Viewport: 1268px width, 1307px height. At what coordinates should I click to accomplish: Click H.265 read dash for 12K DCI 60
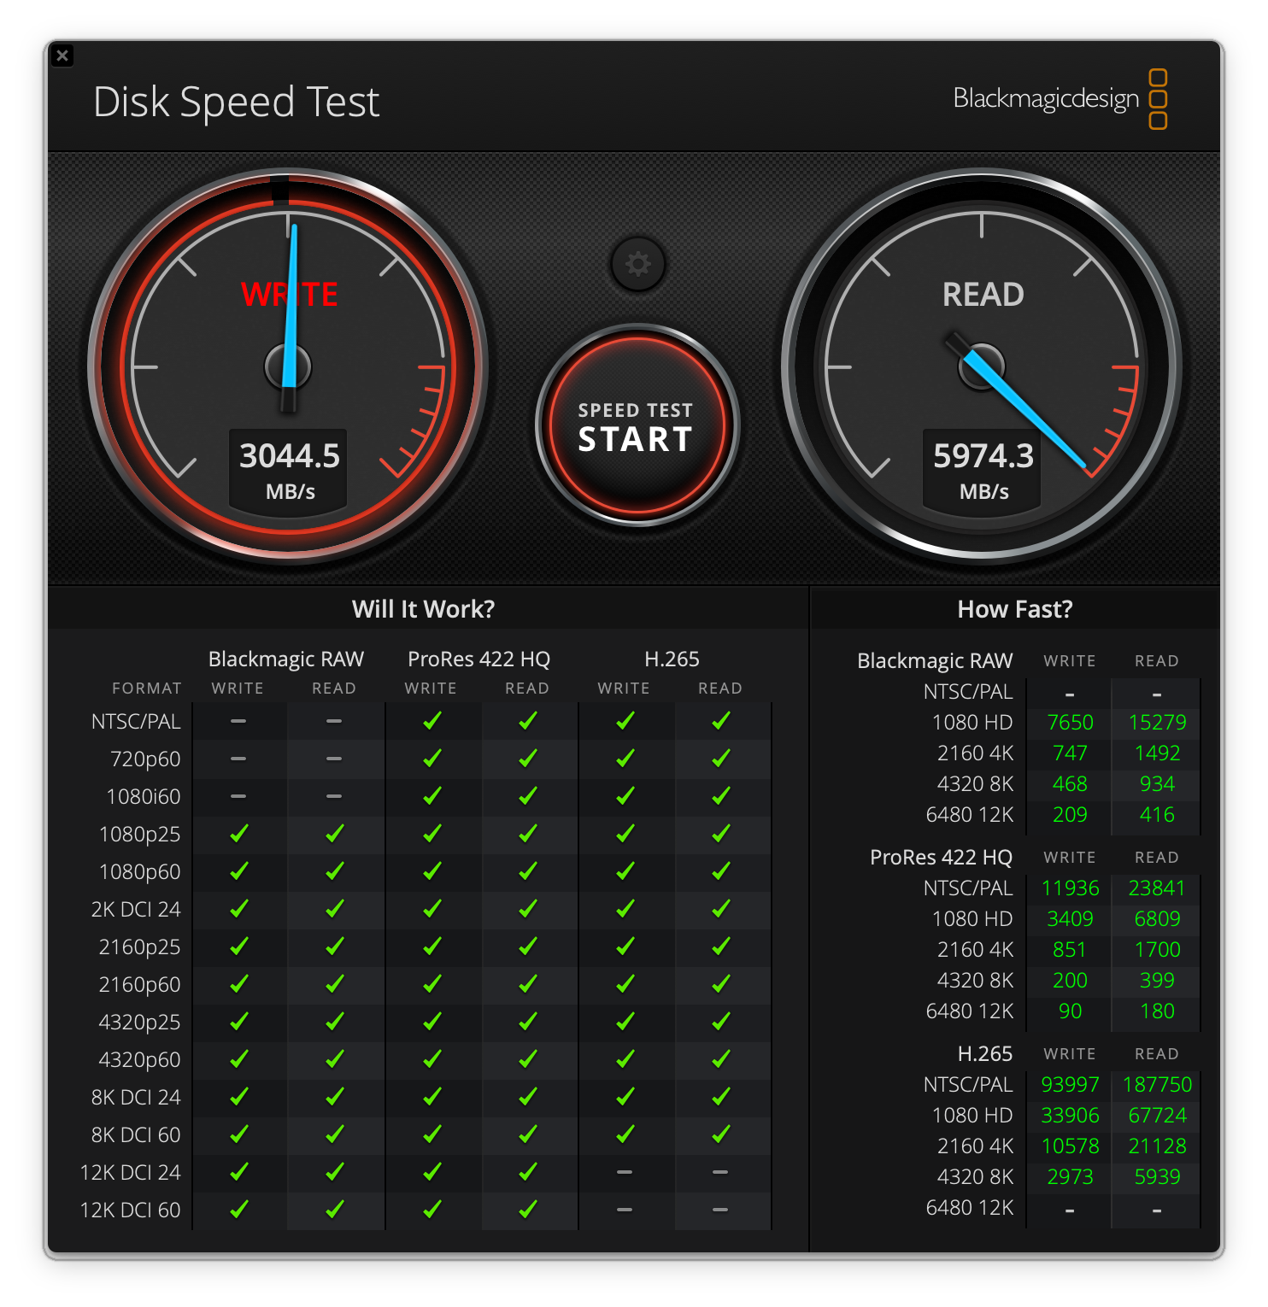[x=720, y=1210]
